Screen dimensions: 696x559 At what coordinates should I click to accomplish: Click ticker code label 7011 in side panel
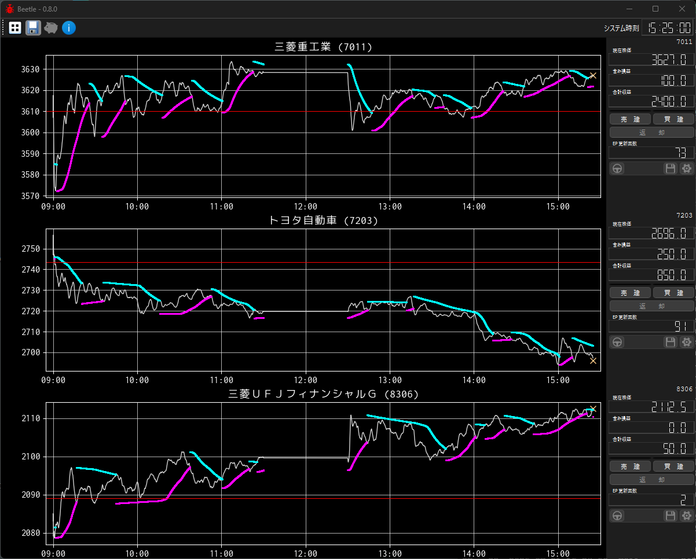tap(684, 42)
